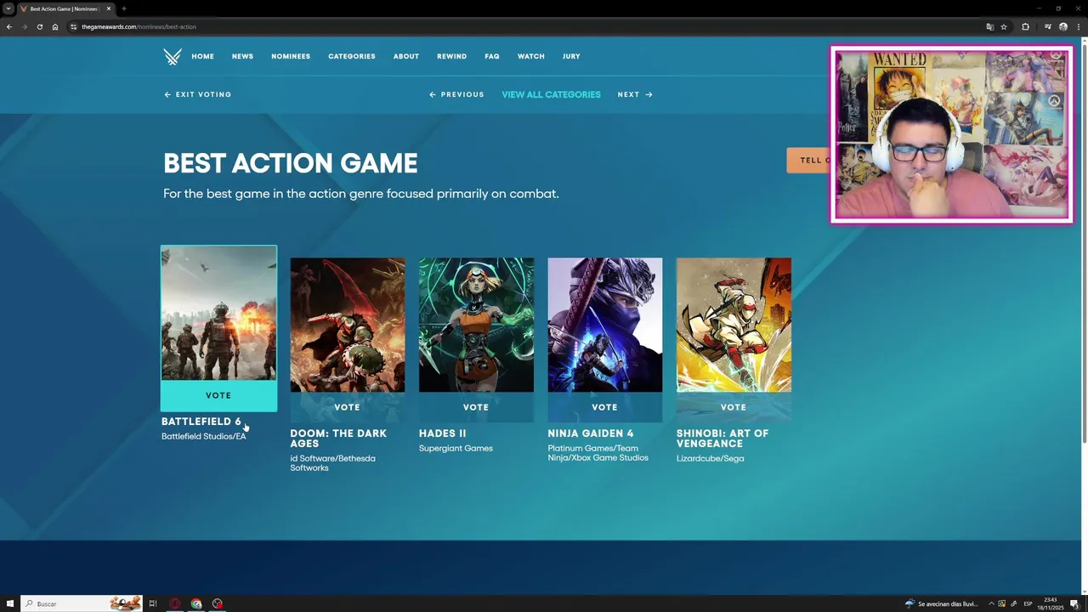Open the taskbar clock and date
Image resolution: width=1088 pixels, height=612 pixels.
(x=1051, y=603)
